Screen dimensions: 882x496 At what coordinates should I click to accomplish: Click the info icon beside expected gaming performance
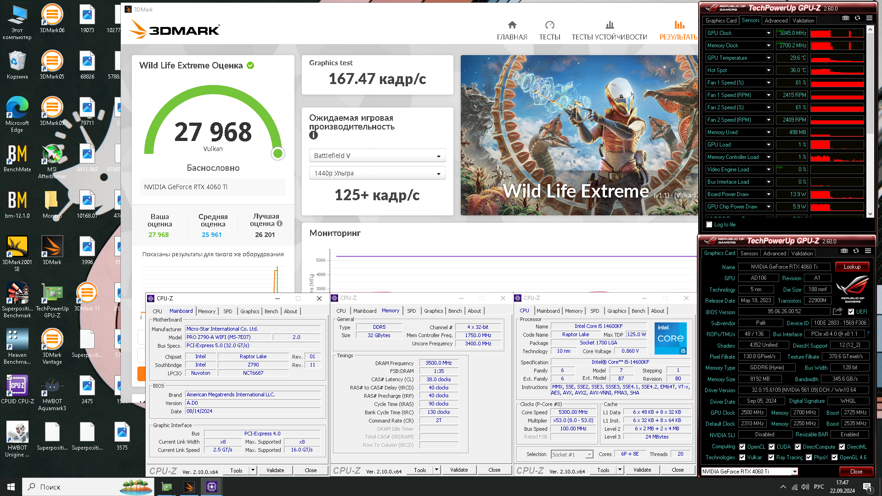(313, 135)
